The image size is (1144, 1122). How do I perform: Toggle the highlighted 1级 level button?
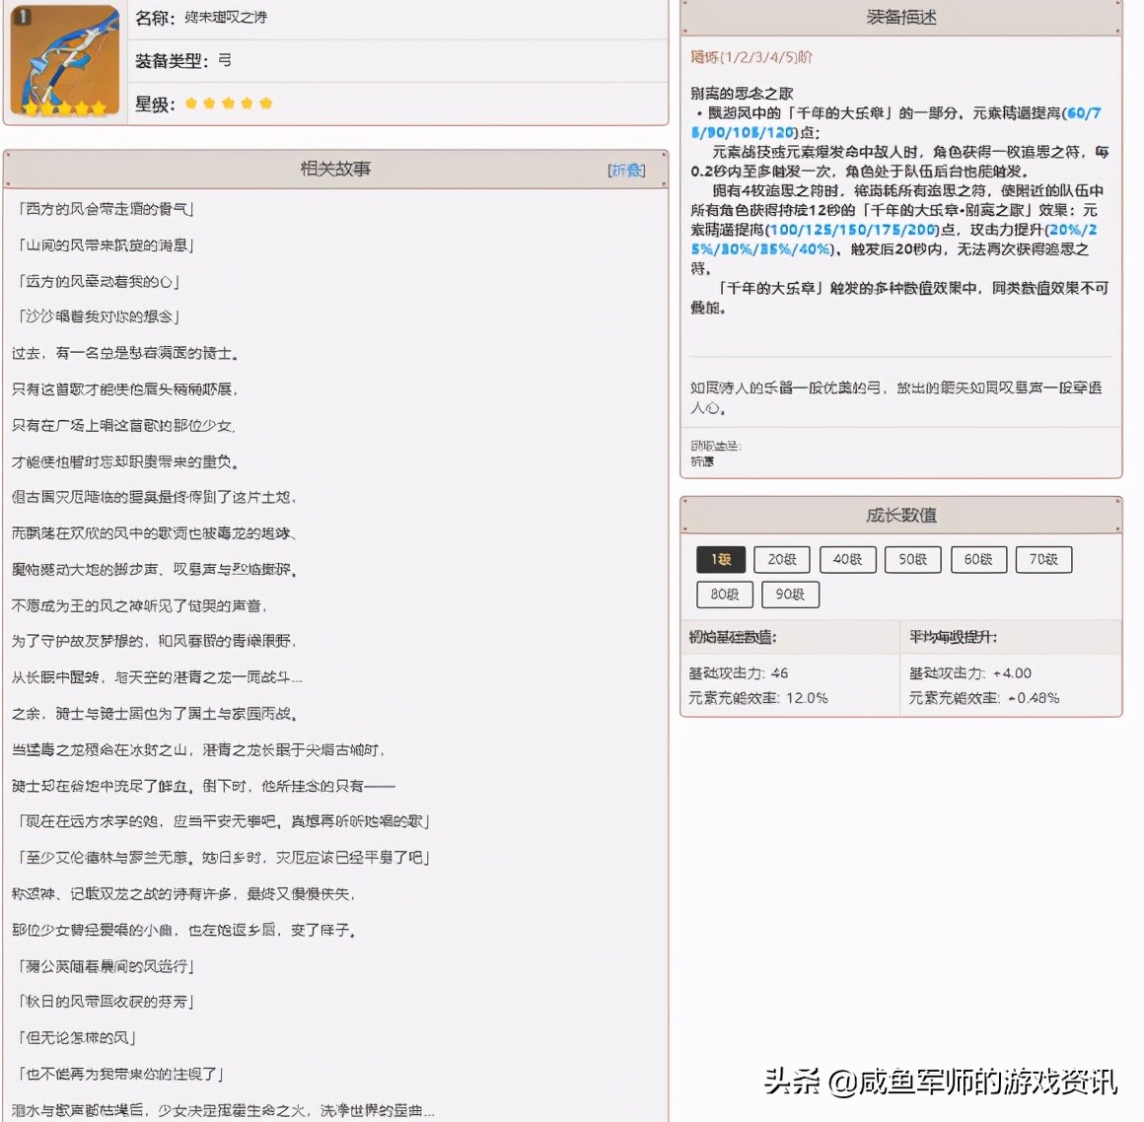tap(721, 559)
